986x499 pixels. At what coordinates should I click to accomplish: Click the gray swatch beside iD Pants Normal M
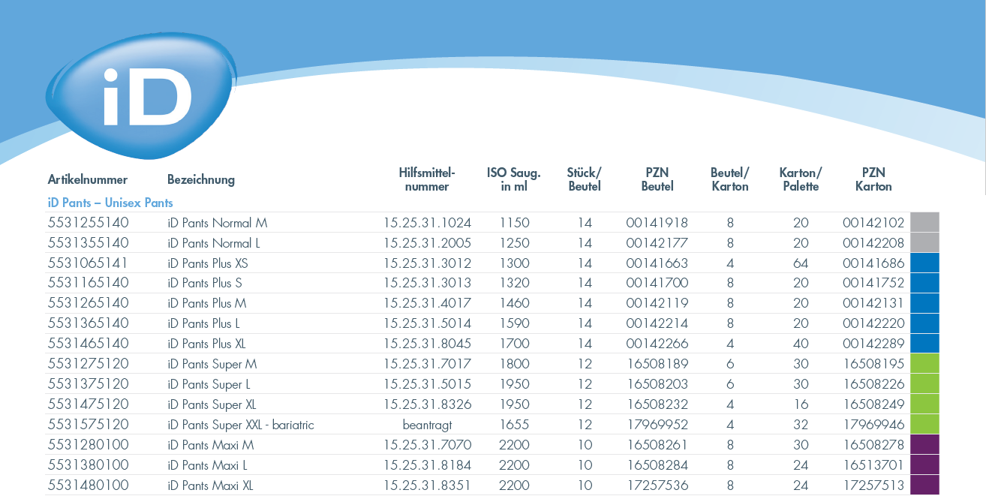tap(924, 222)
